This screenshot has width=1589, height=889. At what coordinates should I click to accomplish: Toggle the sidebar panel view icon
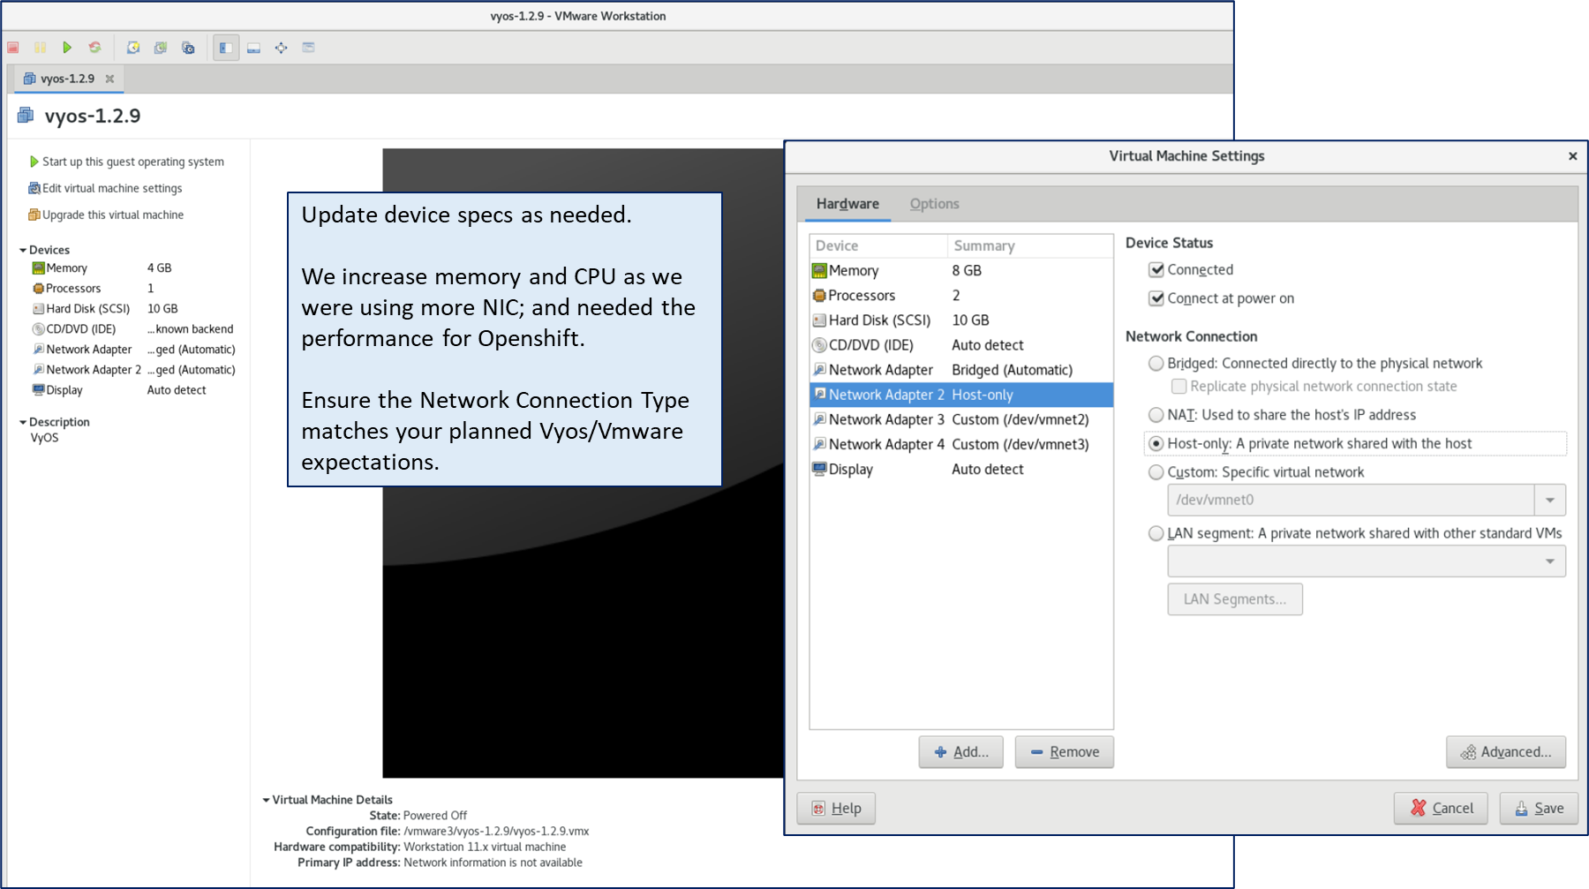point(226,48)
